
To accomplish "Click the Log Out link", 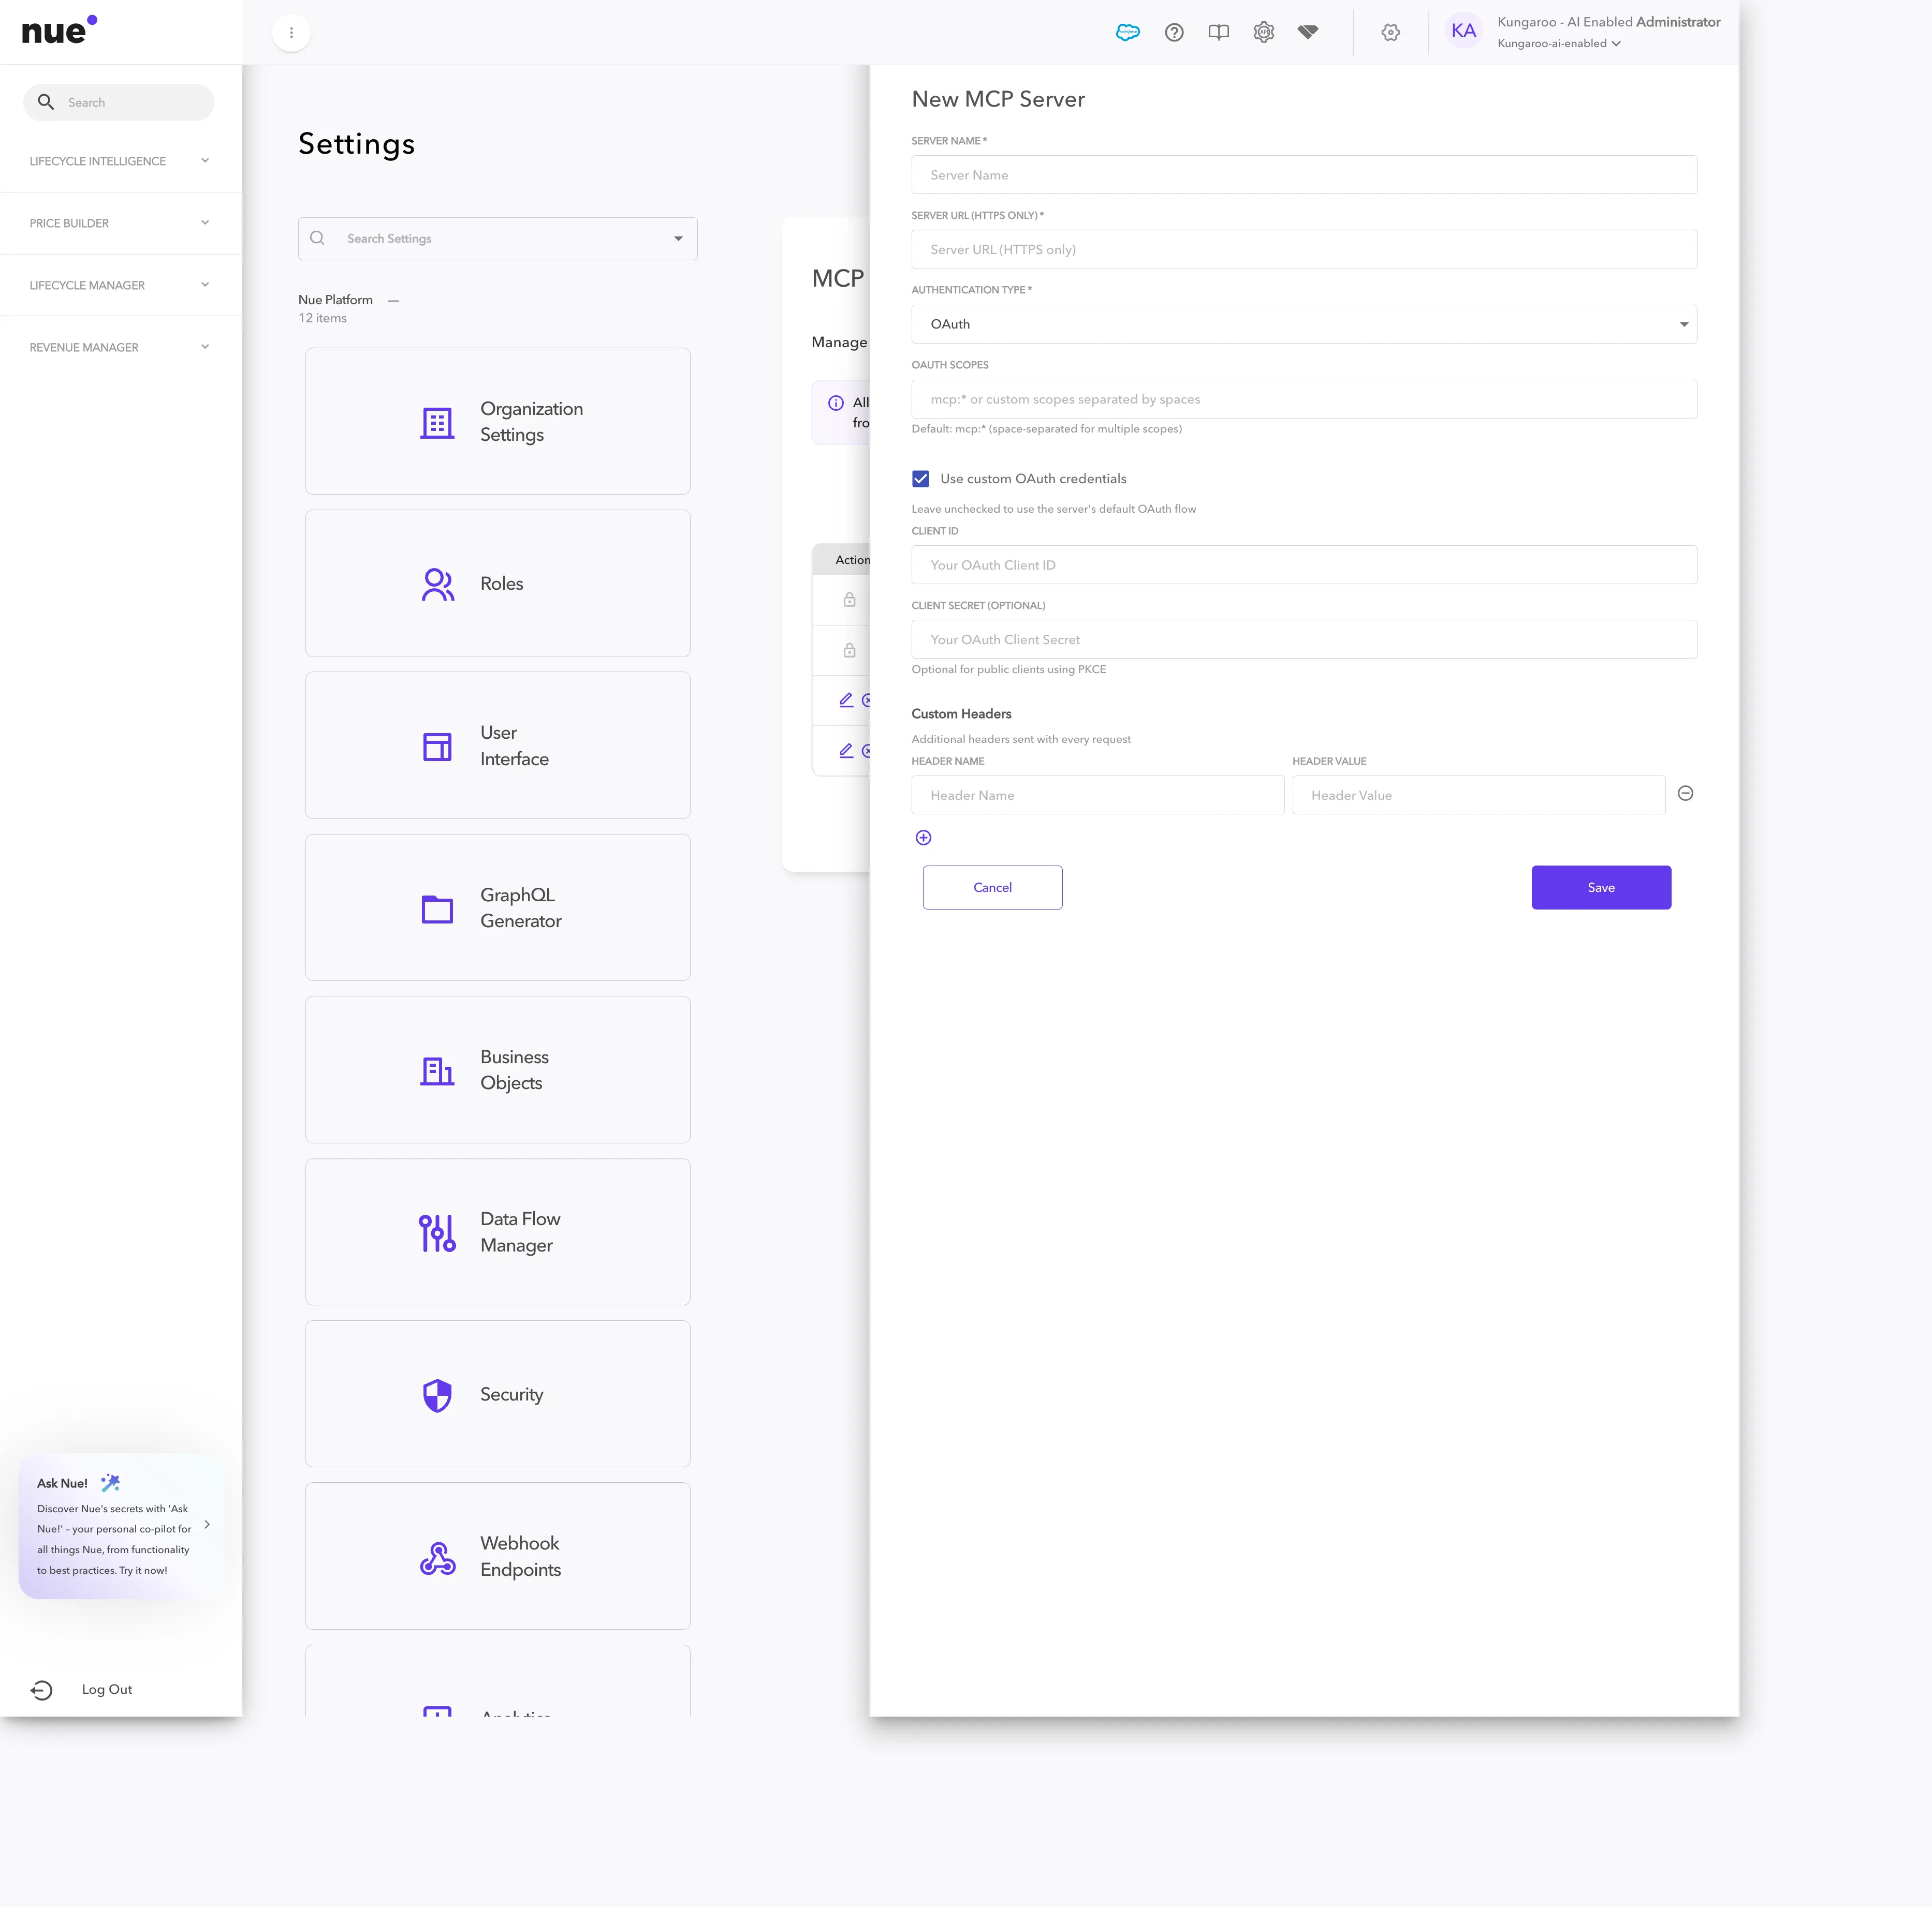I will pos(107,1689).
